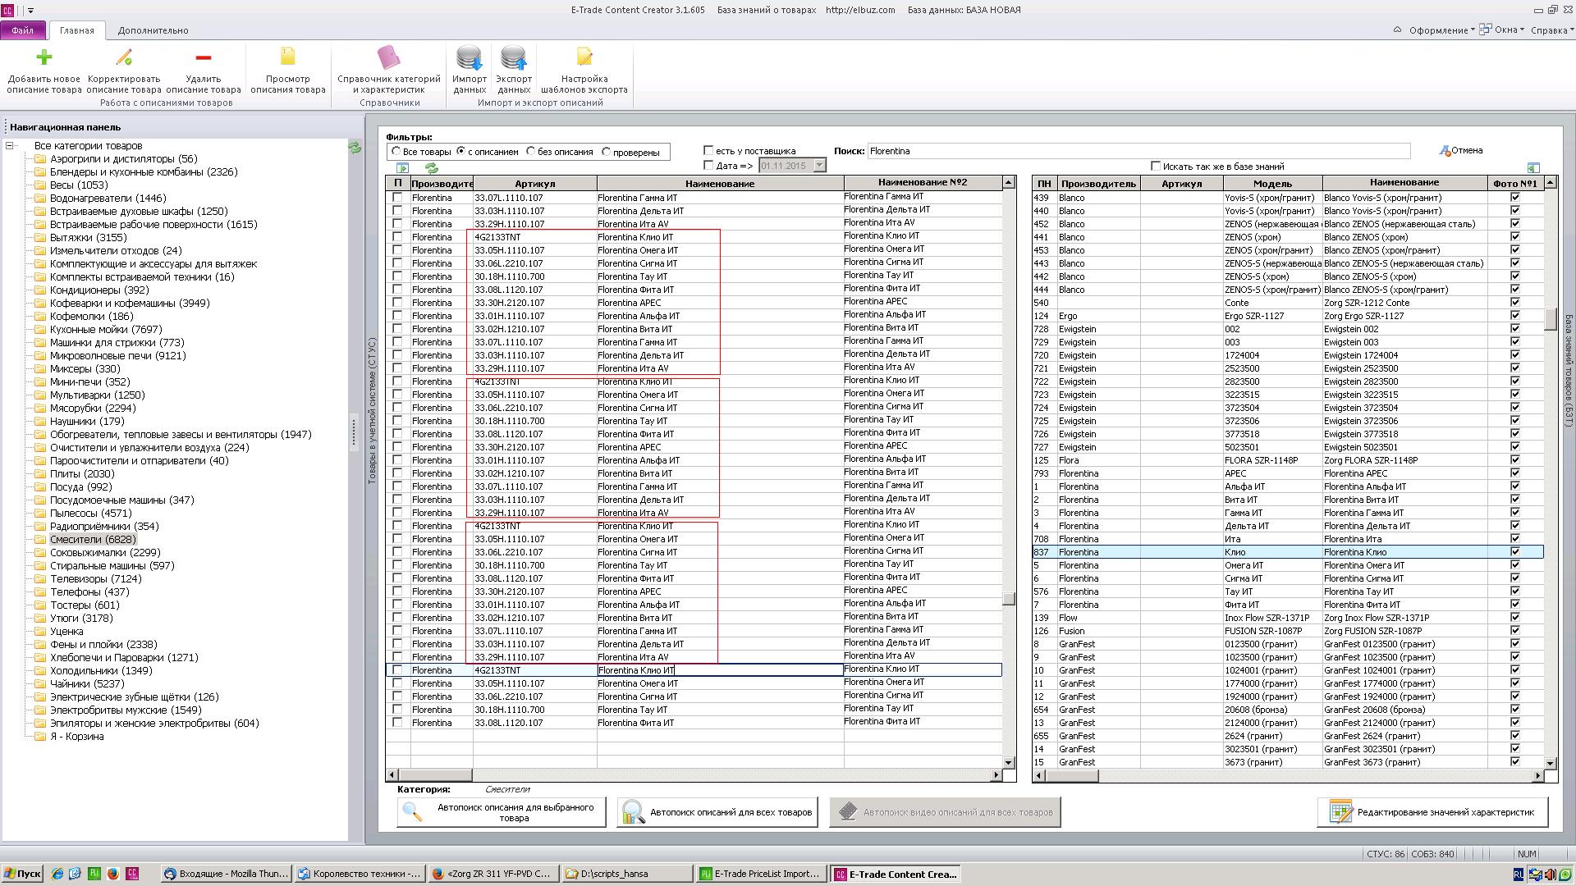Select the 'без описания' filter radio button
The height and width of the screenshot is (886, 1576).
[531, 152]
